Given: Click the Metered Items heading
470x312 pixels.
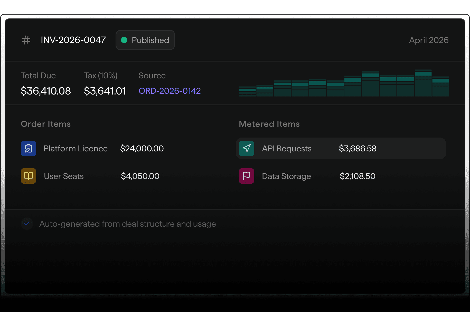Looking at the screenshot, I should pyautogui.click(x=269, y=124).
